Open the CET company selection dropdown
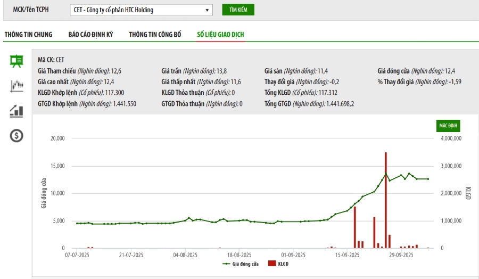The height and width of the screenshot is (279, 479). click(x=141, y=10)
